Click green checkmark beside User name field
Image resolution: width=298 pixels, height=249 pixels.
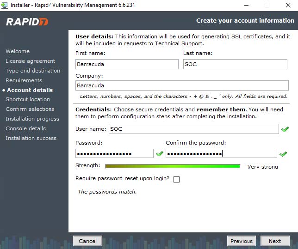285,129
